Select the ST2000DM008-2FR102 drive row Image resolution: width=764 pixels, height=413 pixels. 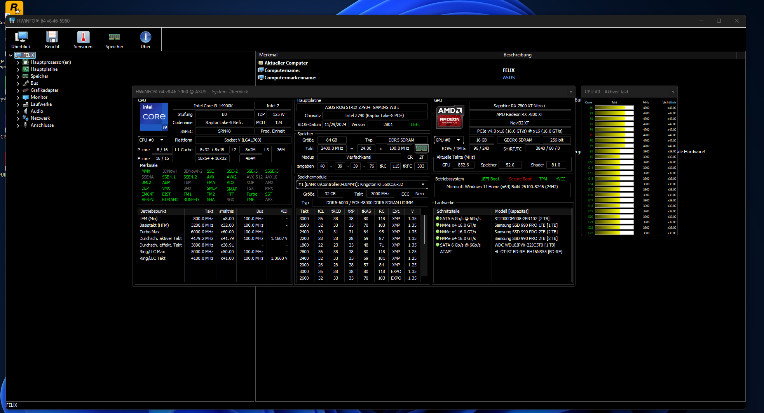(x=502, y=219)
